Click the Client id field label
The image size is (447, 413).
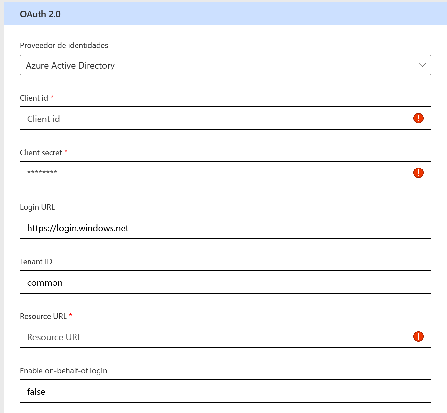34,98
